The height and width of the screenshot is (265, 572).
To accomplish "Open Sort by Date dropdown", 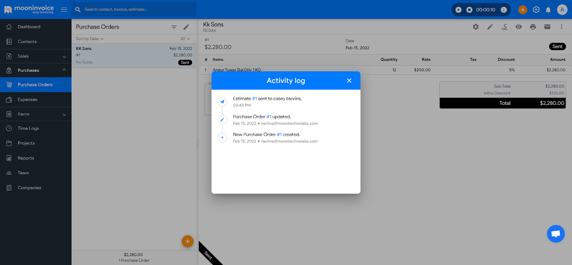I will (89, 39).
